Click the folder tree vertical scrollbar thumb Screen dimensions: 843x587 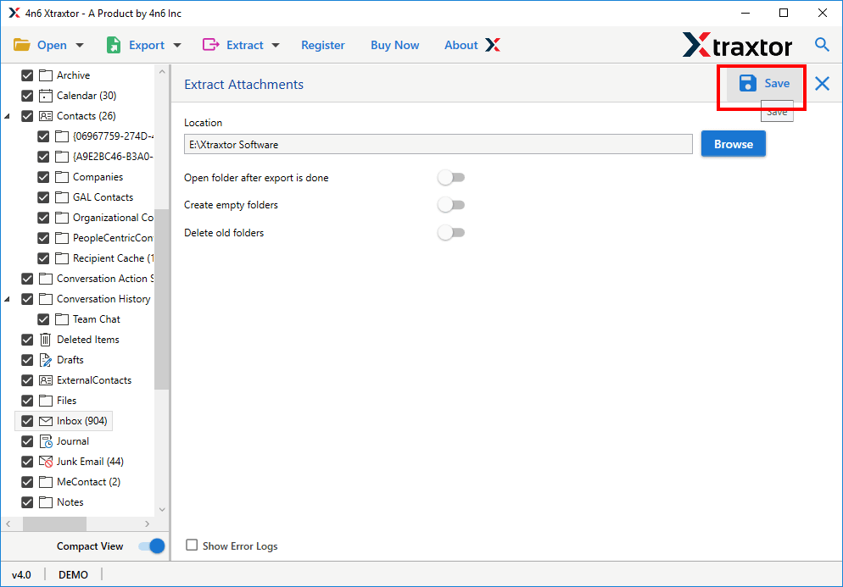tap(161, 299)
